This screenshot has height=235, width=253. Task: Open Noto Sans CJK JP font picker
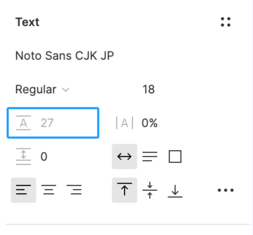[x=65, y=56]
